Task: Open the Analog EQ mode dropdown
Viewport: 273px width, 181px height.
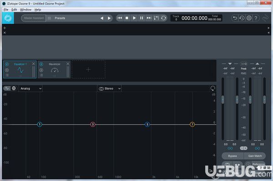Action: click(31, 89)
